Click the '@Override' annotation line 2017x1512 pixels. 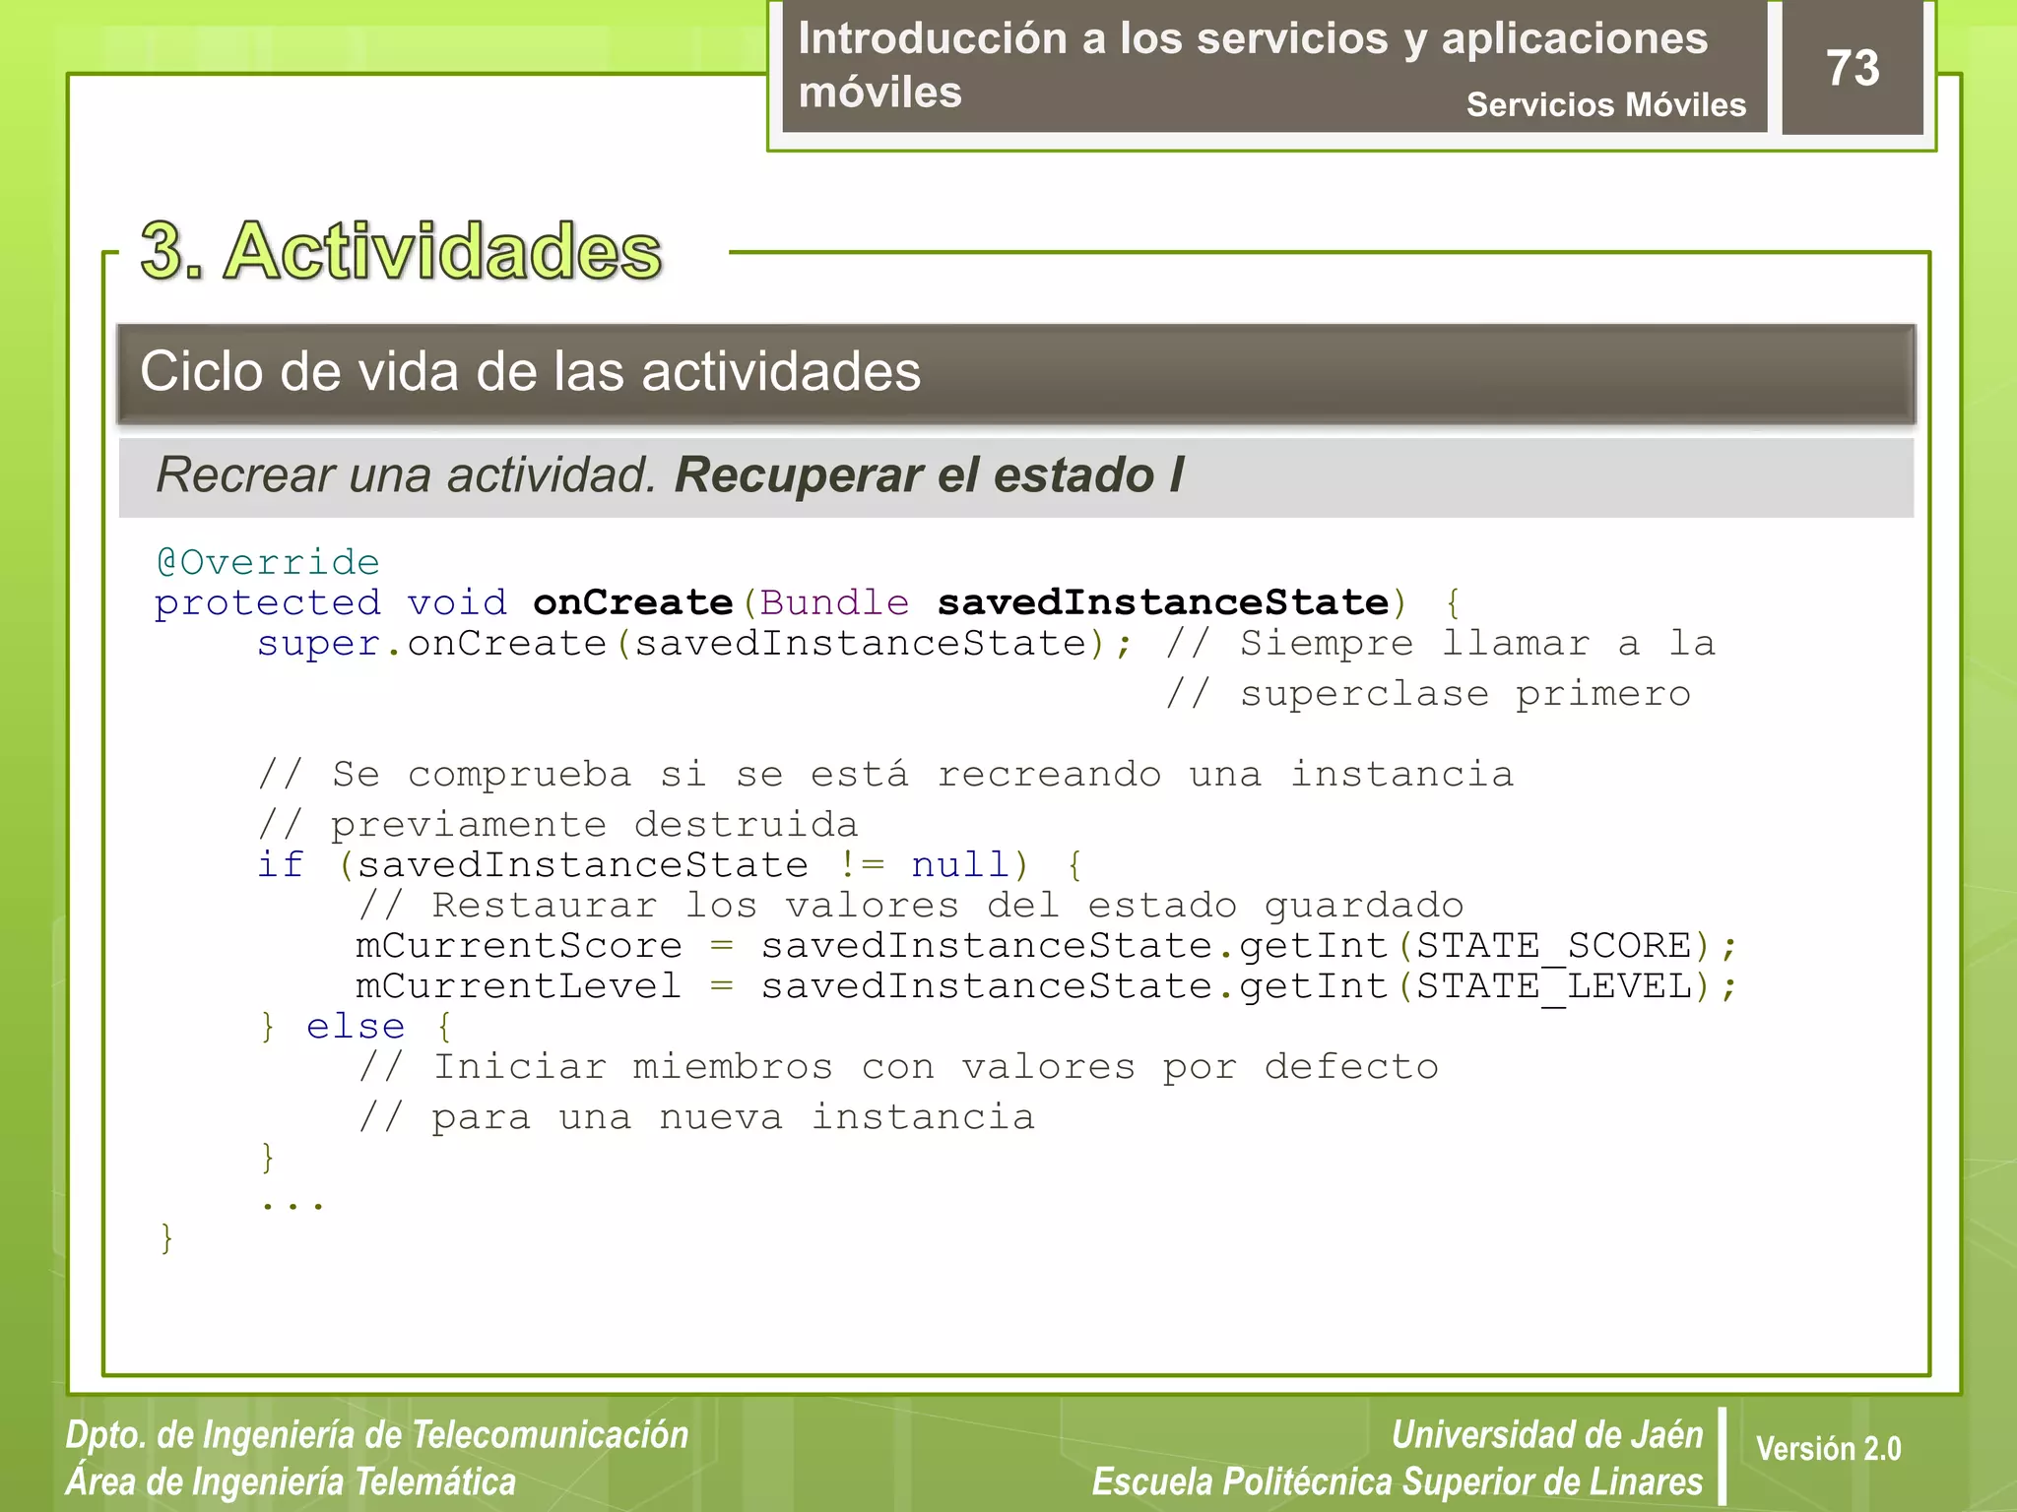(268, 562)
